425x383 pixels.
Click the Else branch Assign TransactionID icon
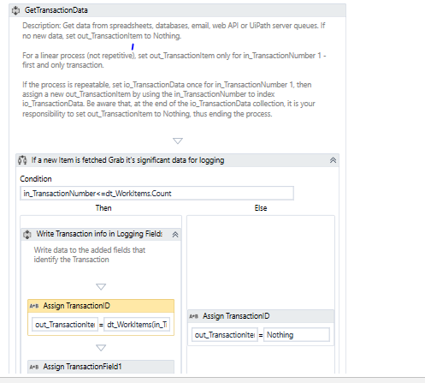[x=193, y=316]
